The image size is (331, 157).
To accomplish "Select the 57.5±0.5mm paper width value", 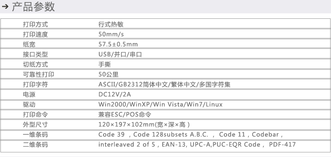I will [118, 44].
